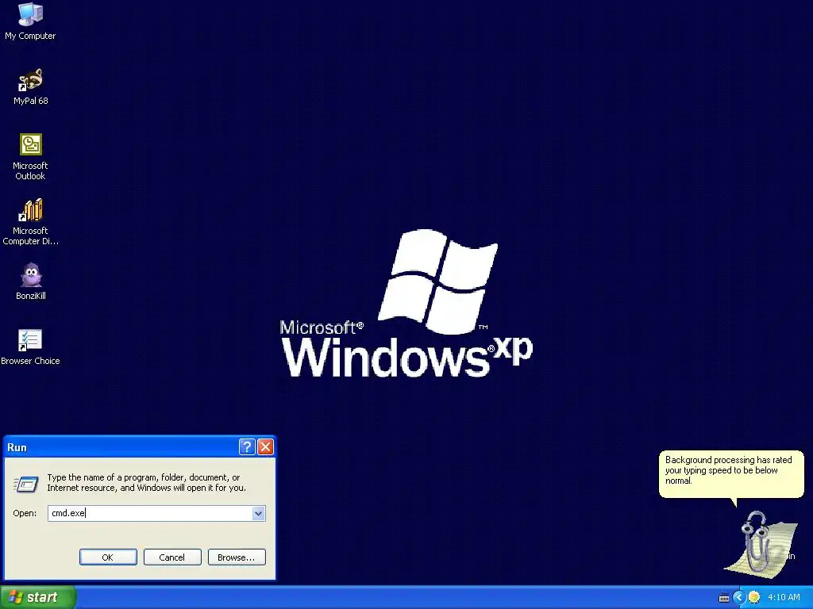
Task: Select the Browser Choice desktop shortcut
Action: tap(30, 347)
